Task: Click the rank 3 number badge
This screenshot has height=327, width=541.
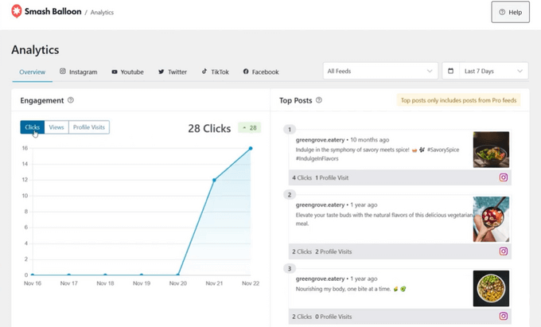Action: tap(290, 268)
